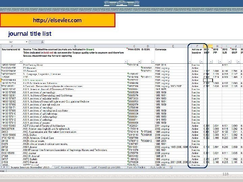Image resolution: width=243 pixels, height=182 pixels.
Task: Select column D header
Action: pyautogui.click(x=148, y=46)
